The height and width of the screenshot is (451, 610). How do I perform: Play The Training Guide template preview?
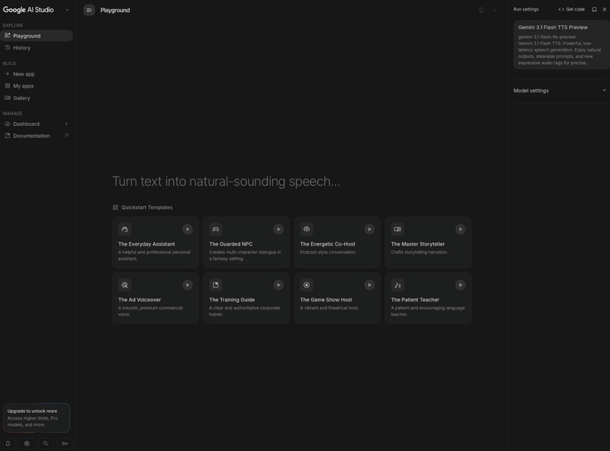[x=278, y=285]
